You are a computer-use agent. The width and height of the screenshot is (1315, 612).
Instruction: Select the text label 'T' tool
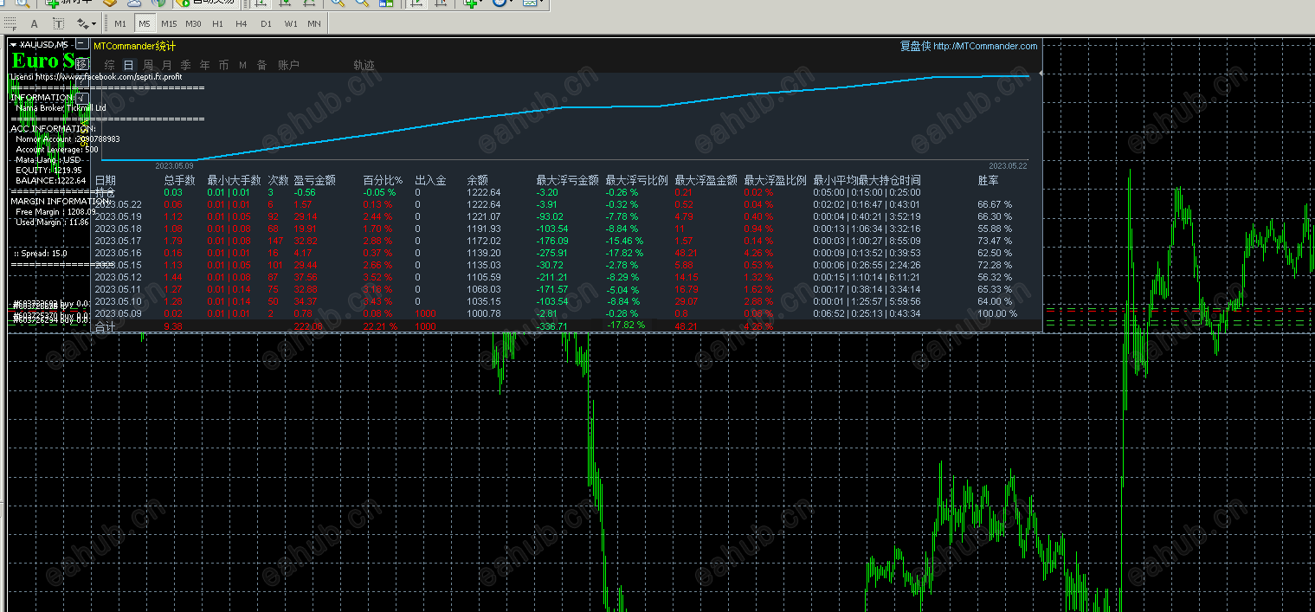click(58, 23)
